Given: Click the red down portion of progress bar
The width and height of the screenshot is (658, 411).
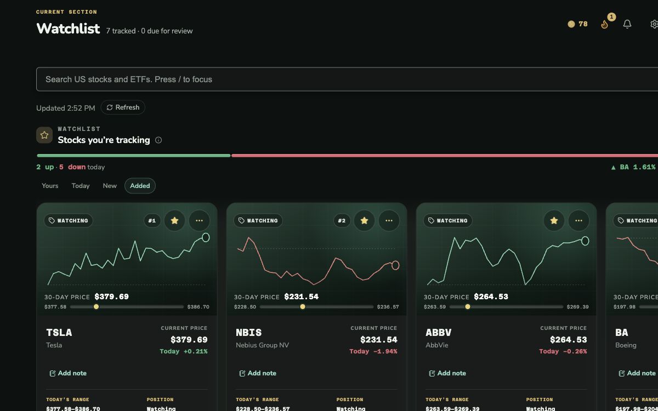Looking at the screenshot, I should pos(445,156).
